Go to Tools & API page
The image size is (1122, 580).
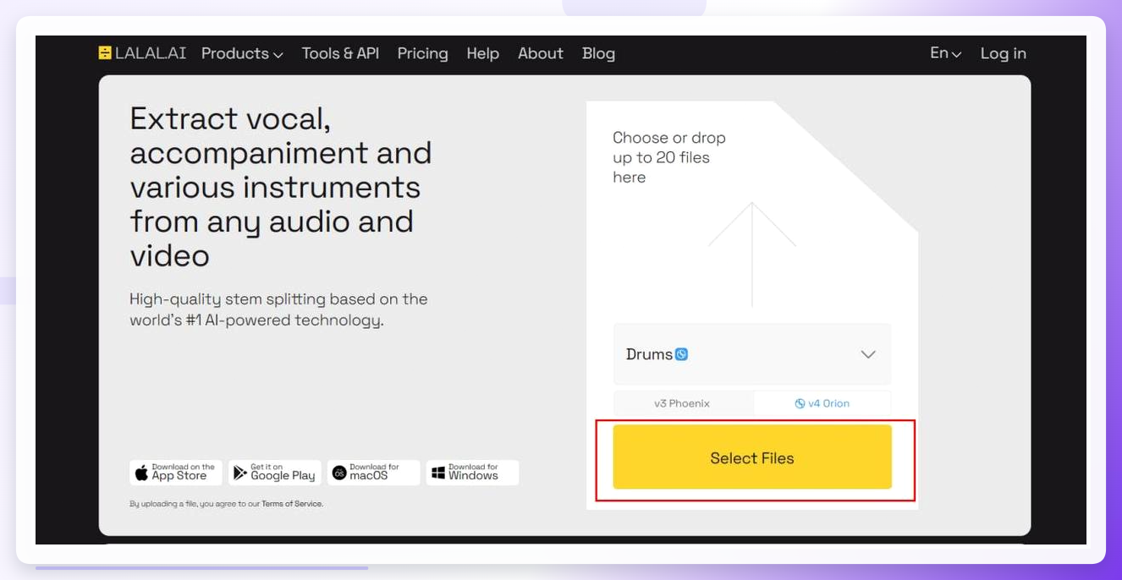pos(340,53)
